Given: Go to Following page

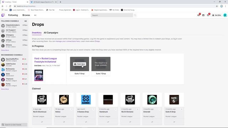Looking at the screenshot, I should click(x=13, y=15).
